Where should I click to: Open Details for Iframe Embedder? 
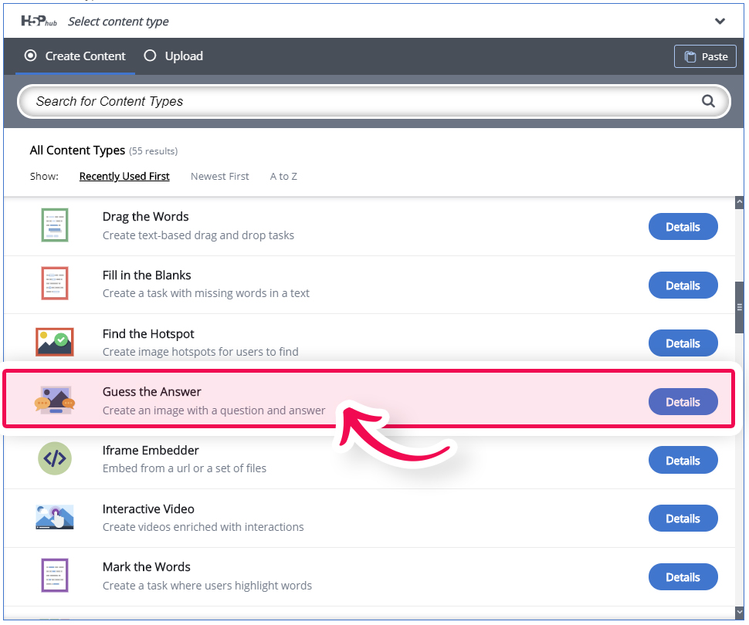(683, 461)
